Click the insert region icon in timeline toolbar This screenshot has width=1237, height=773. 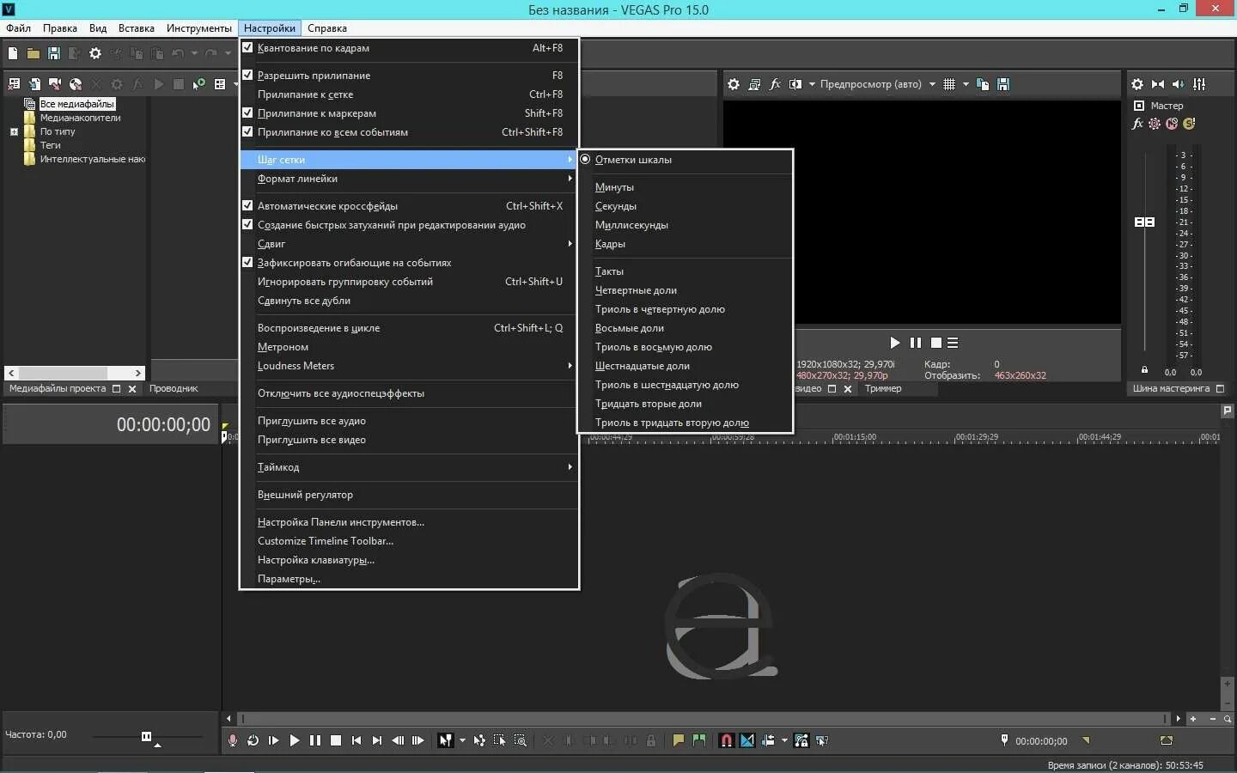tap(699, 740)
